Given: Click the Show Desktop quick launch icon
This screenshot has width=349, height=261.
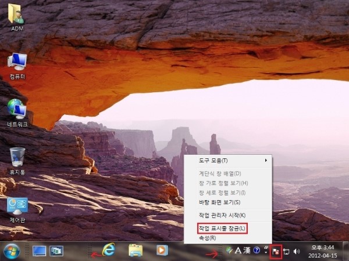Looking at the screenshot, I should [x=40, y=251].
